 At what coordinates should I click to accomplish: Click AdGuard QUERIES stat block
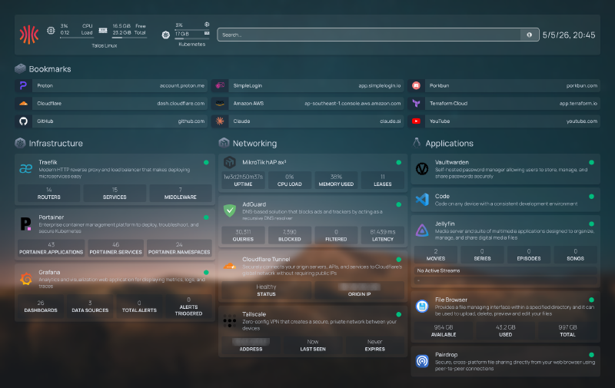[243, 235]
